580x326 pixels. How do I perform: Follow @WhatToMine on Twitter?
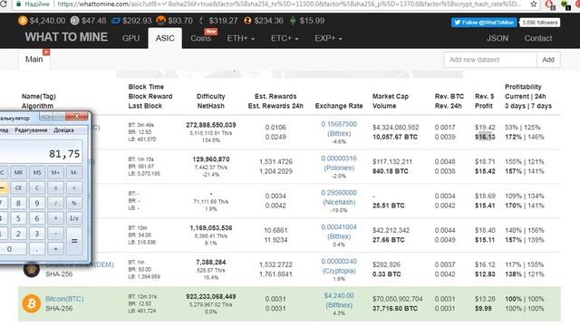click(x=484, y=23)
